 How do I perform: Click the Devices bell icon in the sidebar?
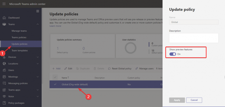click(4, 57)
